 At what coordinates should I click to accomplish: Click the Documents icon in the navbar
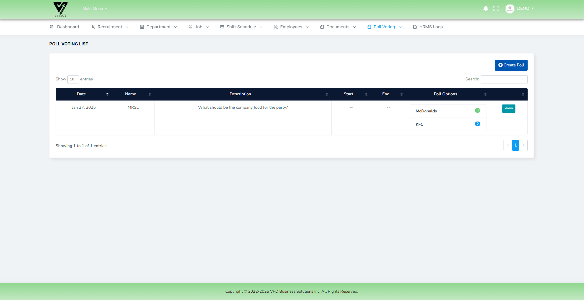[322, 27]
